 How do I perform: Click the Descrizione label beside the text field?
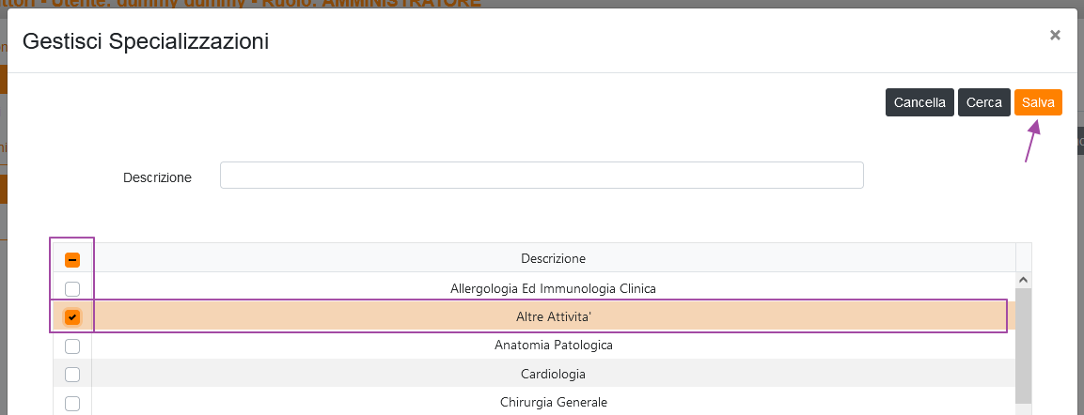click(157, 177)
